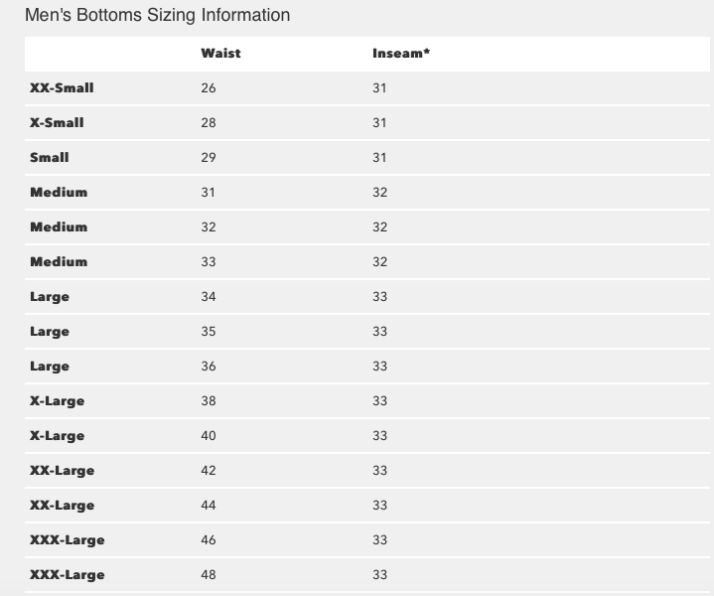Click waist value 38 in X-Large row
The width and height of the screenshot is (714, 596).
pyautogui.click(x=209, y=401)
